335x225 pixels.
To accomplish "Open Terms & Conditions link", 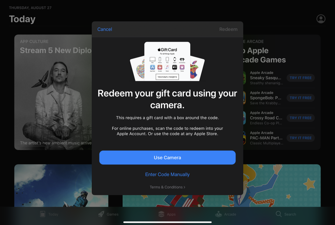I will pyautogui.click(x=167, y=187).
